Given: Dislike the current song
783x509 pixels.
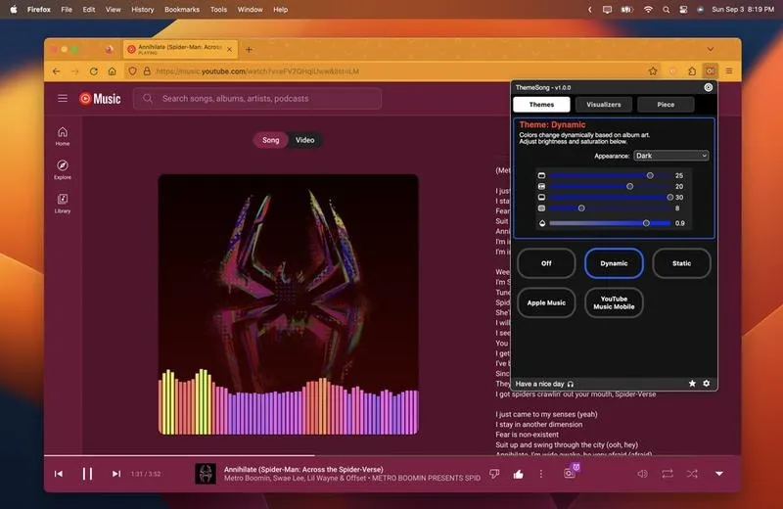Looking at the screenshot, I should click(x=494, y=474).
